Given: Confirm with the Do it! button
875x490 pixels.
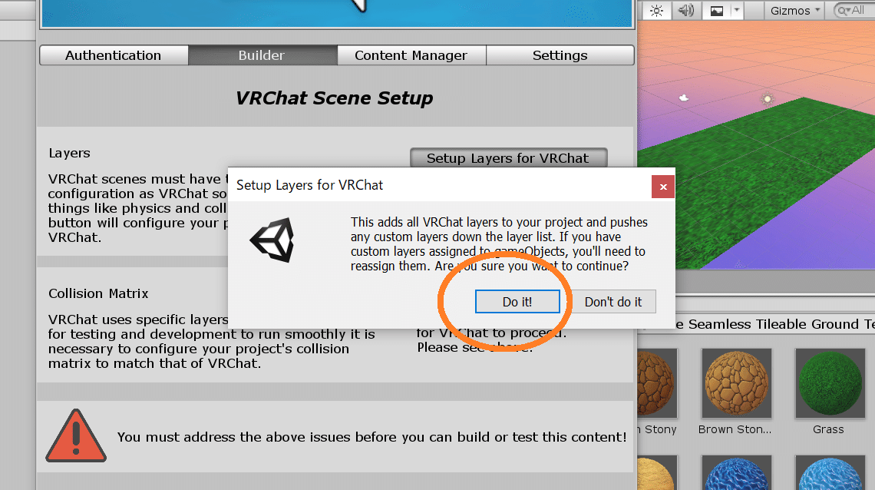Looking at the screenshot, I should [517, 302].
